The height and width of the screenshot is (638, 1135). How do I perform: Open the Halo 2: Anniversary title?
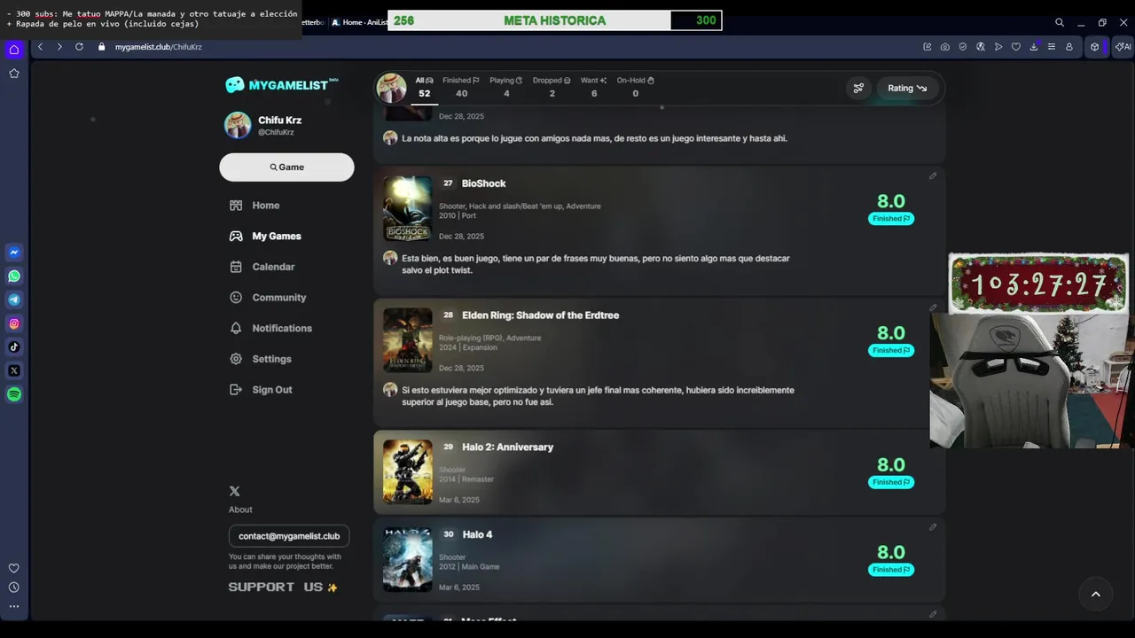[507, 447]
